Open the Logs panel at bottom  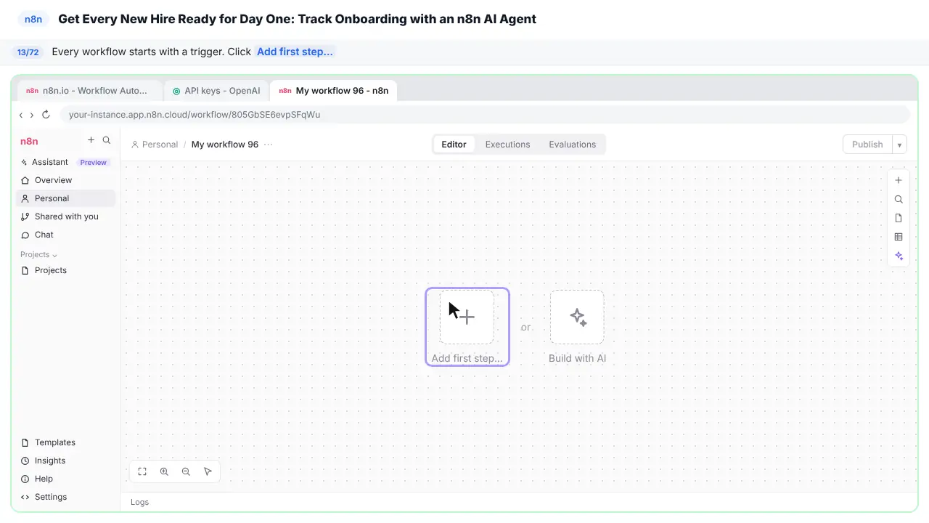[139, 502]
